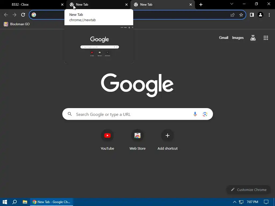
Task: Open the Chrome side panel
Action: [252, 15]
